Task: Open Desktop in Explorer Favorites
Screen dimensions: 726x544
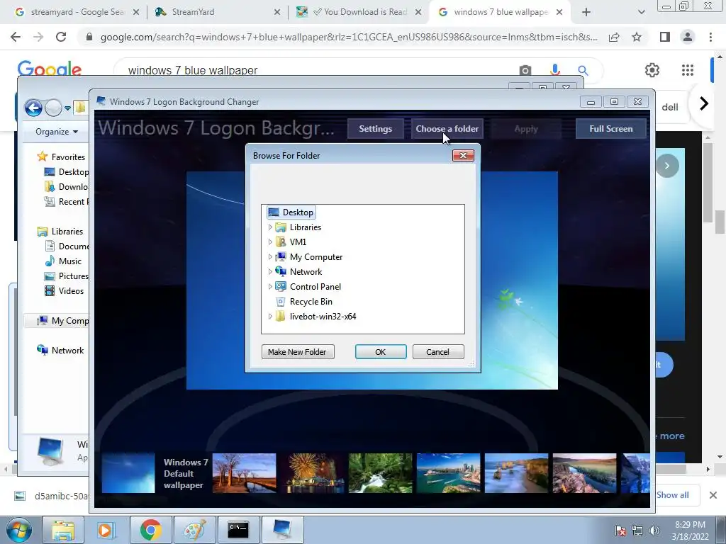Action: (x=66, y=172)
